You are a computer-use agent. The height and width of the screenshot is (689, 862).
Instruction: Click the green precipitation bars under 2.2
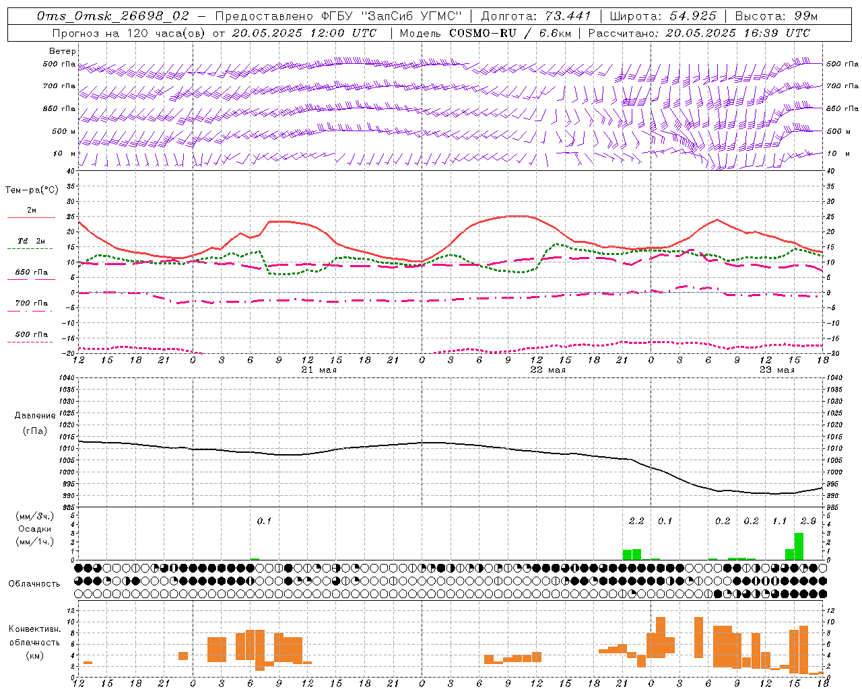point(632,554)
